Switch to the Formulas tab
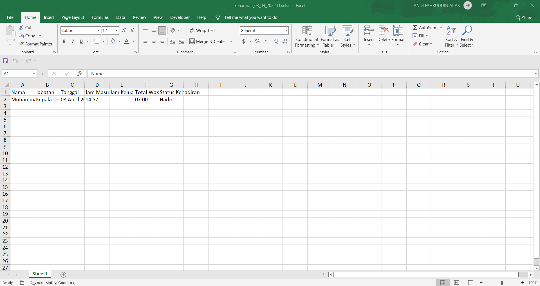 (100, 17)
